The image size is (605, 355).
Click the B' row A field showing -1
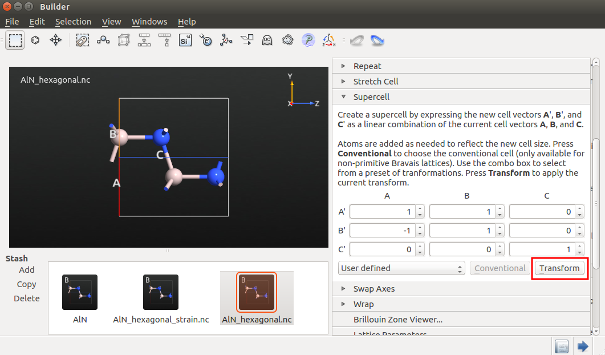pyautogui.click(x=383, y=231)
